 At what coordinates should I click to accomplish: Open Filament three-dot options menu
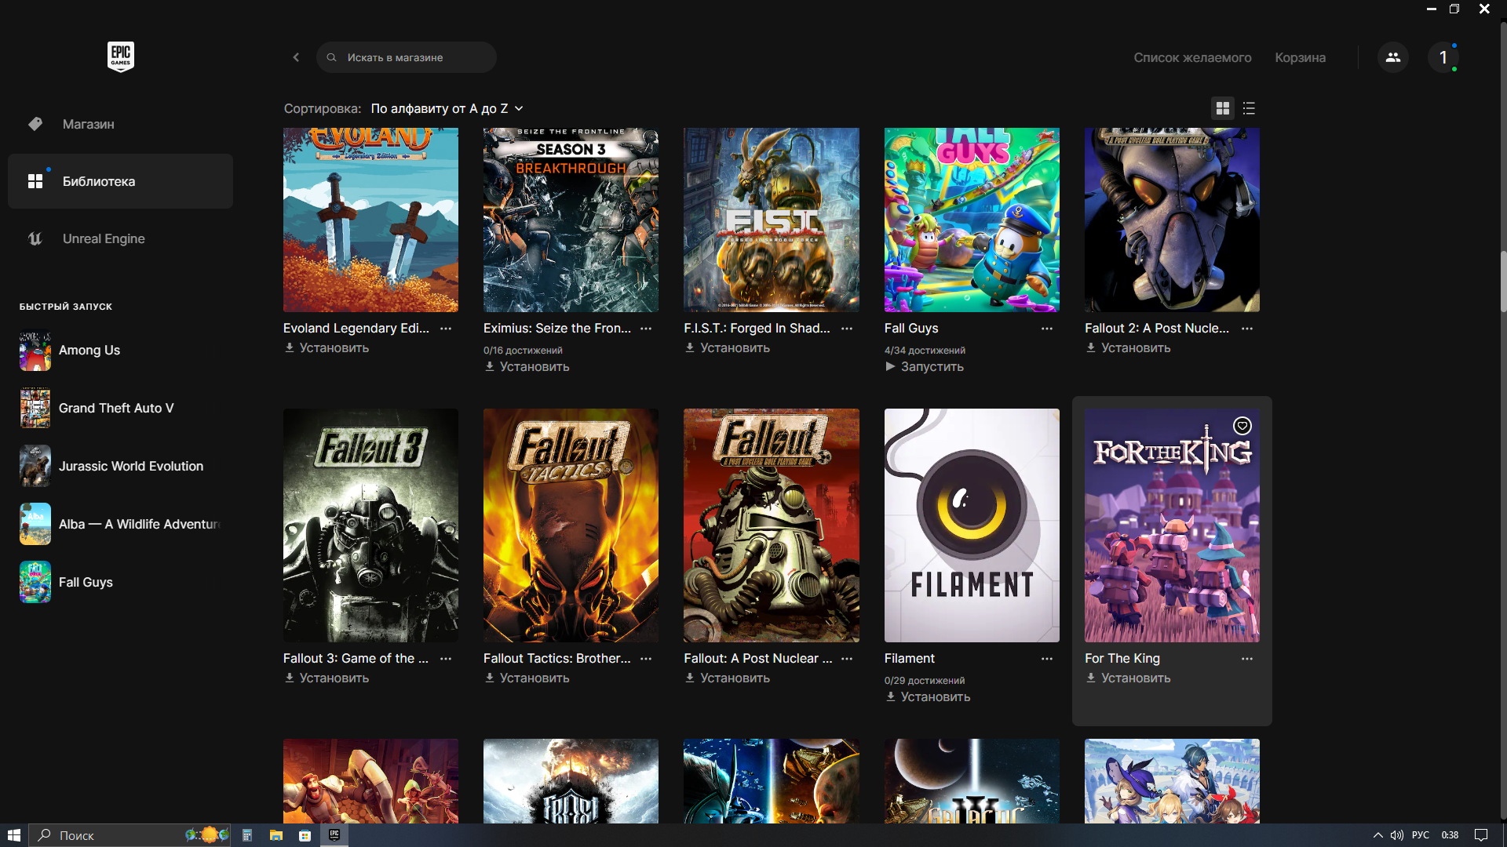click(x=1046, y=659)
